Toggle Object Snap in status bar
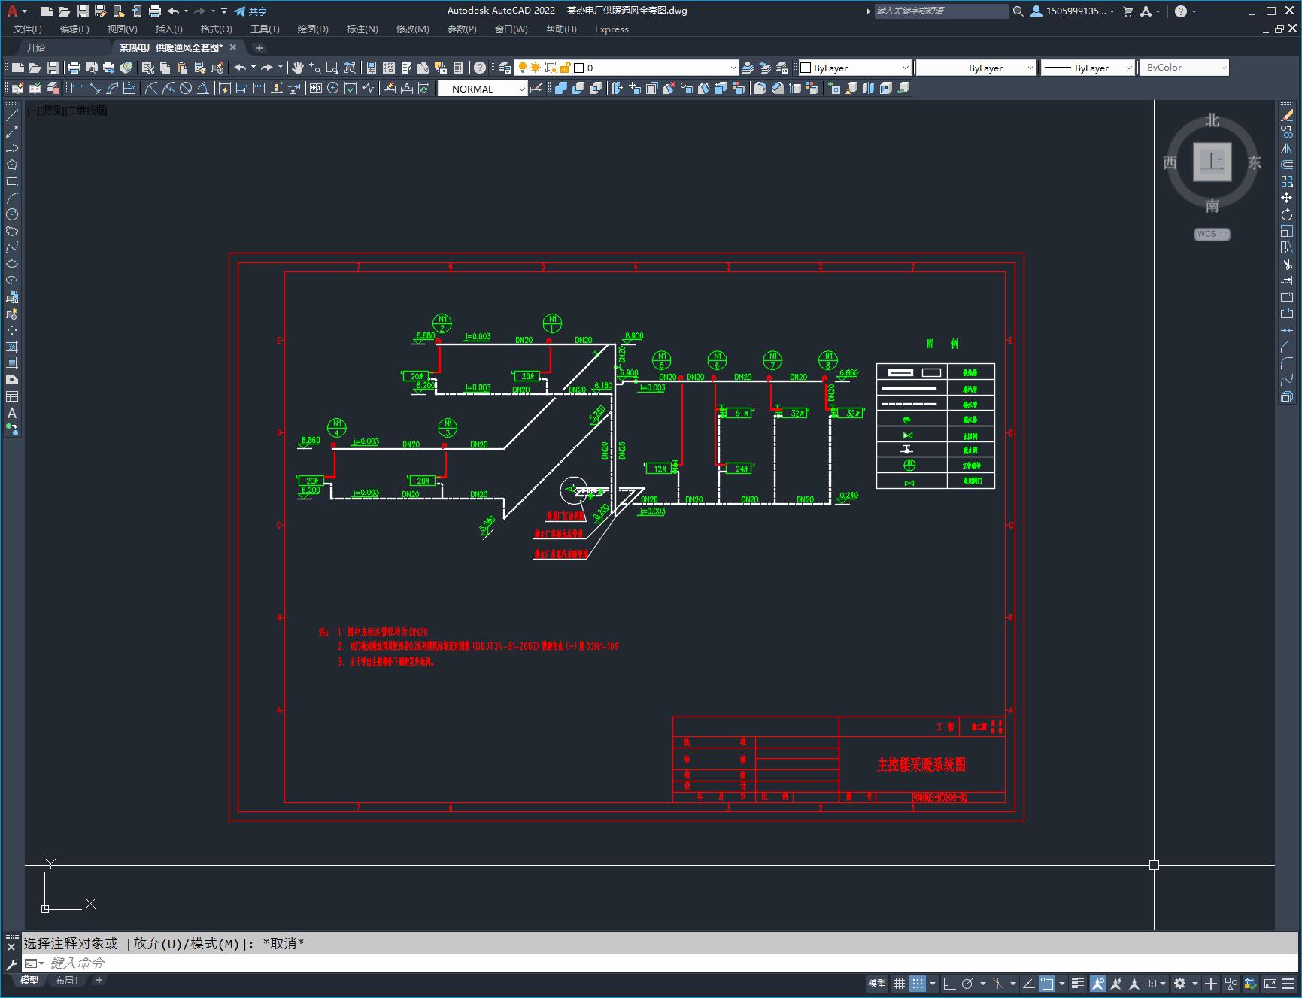This screenshot has width=1302, height=998. (x=1046, y=983)
